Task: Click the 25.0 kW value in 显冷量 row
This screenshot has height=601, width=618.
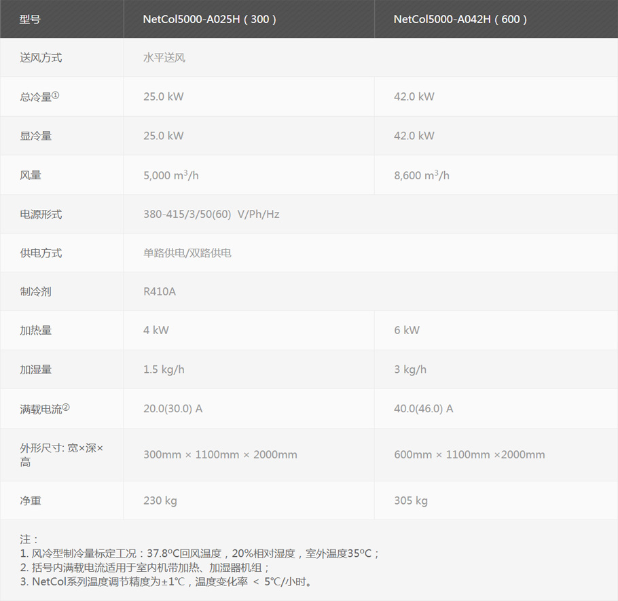Action: 164,136
